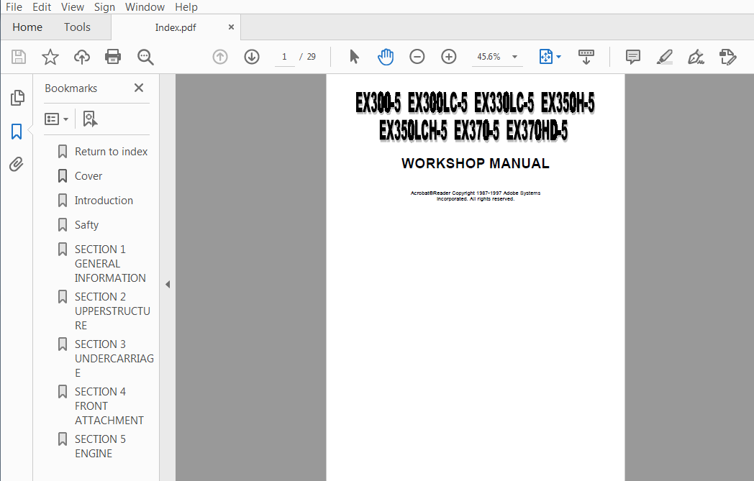Screen dimensions: 754x481
Task: Zoom out with minus button
Action: point(417,57)
